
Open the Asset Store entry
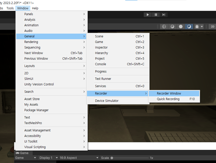tap(52, 99)
